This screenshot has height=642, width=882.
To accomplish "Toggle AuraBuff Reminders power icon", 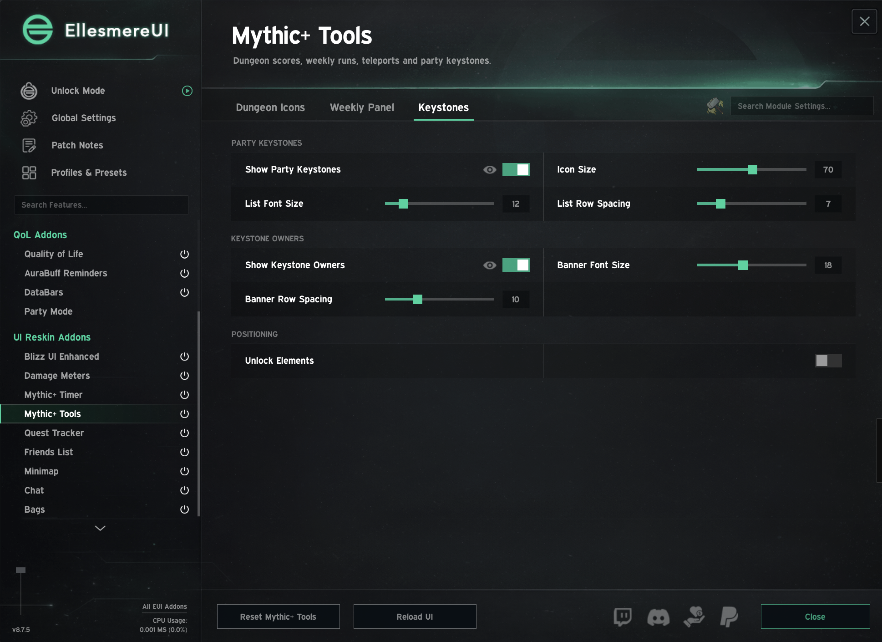I will 184,273.
